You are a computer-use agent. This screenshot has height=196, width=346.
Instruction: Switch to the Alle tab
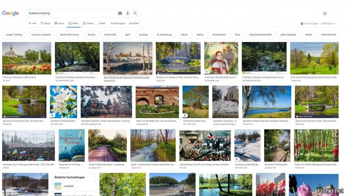[x=32, y=23]
